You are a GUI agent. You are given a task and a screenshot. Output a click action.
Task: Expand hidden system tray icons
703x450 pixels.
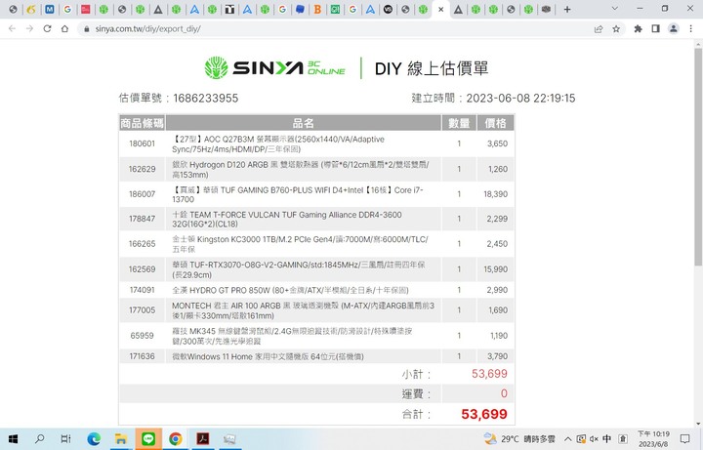pos(567,439)
